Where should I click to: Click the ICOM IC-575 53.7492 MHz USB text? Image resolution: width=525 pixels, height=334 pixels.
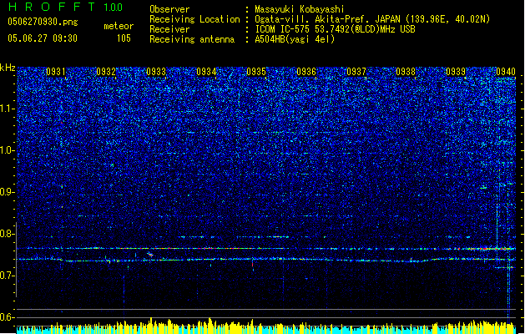pyautogui.click(x=335, y=29)
